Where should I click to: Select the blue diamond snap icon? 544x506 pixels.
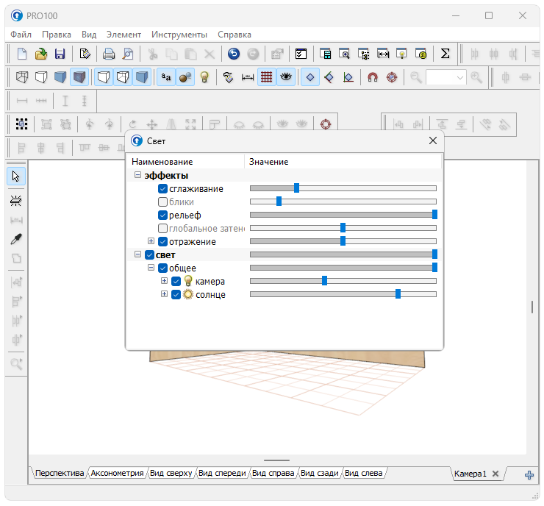click(309, 77)
